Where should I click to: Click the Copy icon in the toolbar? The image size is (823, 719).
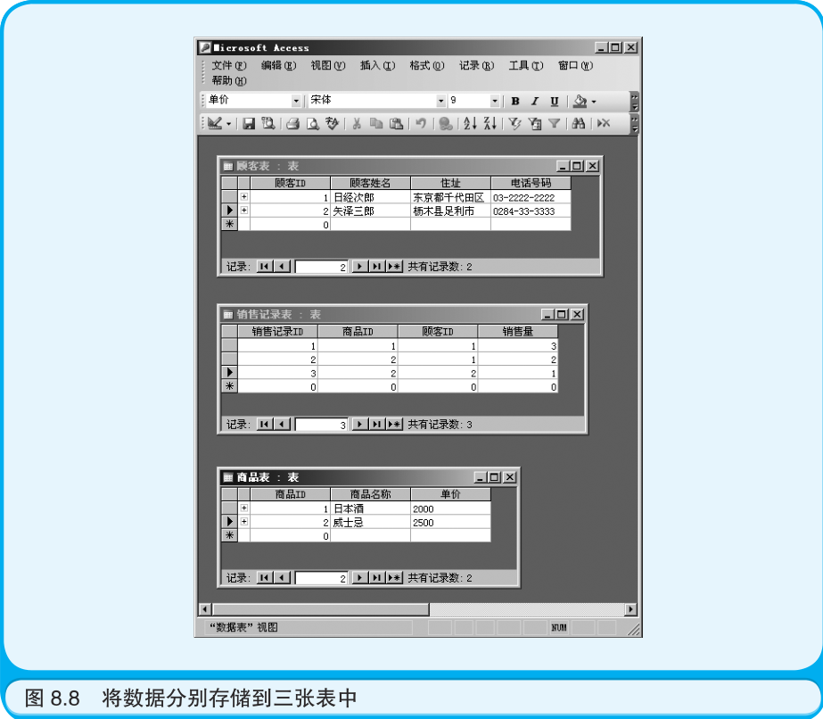click(376, 123)
